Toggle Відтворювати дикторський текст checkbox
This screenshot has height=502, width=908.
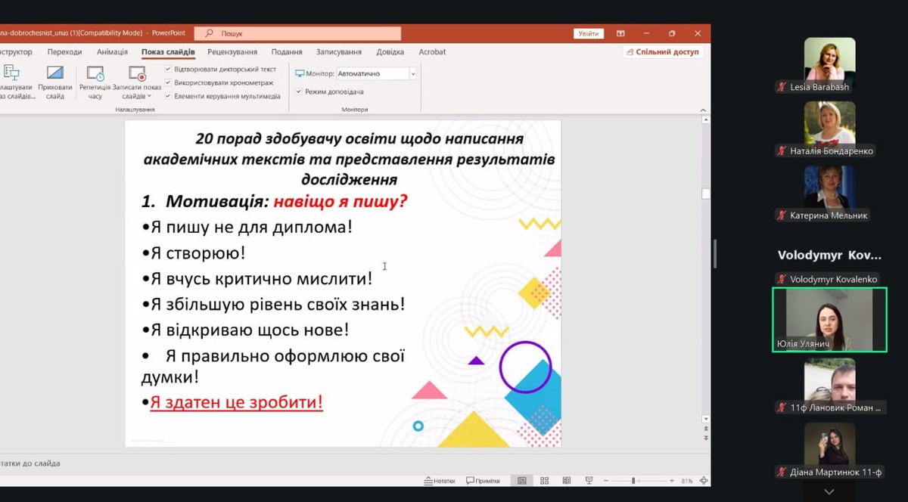[168, 69]
